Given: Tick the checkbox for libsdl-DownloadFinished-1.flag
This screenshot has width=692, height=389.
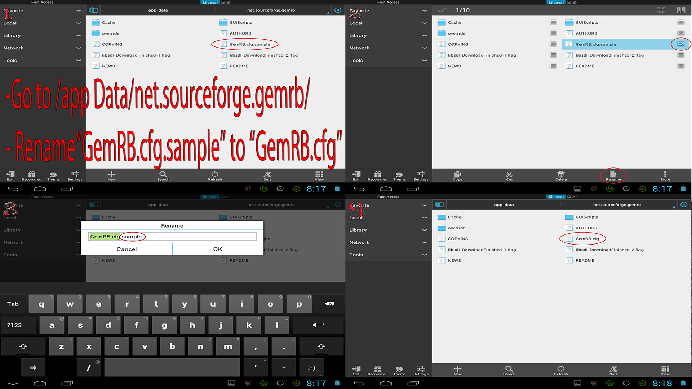Looking at the screenshot, I should click(x=553, y=55).
